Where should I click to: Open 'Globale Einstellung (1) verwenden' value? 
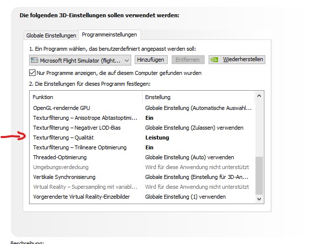pos(185,197)
